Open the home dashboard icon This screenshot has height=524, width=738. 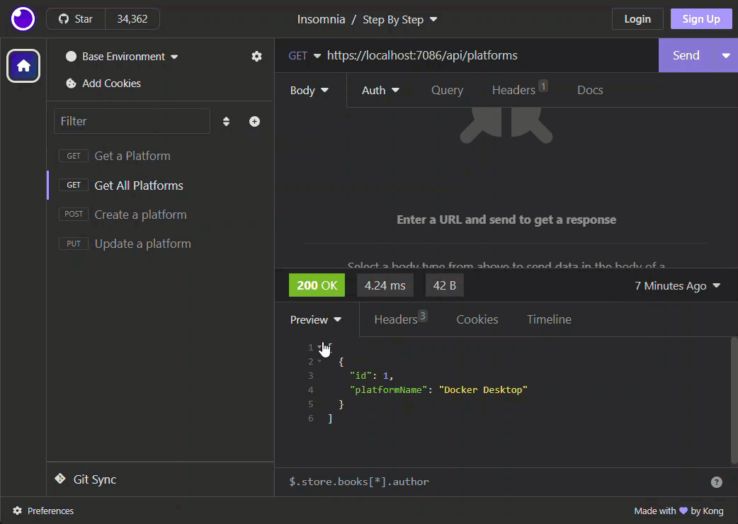coord(23,66)
